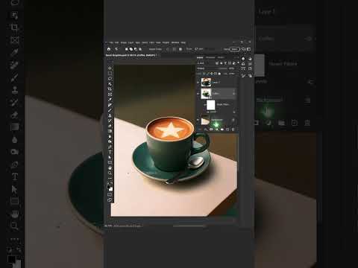Select the History Brush tool

click(x=110, y=121)
